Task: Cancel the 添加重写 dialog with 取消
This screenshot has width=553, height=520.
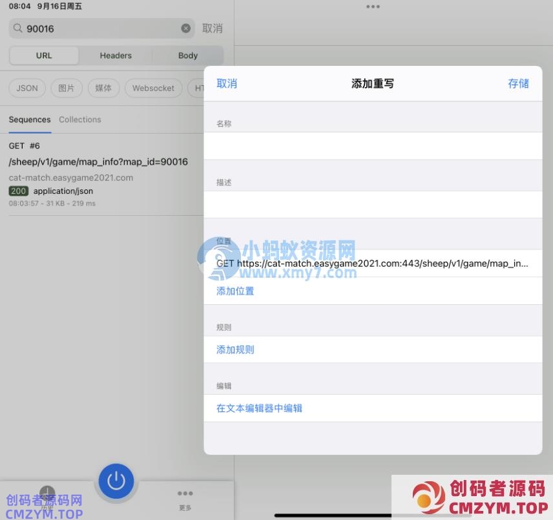Action: click(227, 83)
